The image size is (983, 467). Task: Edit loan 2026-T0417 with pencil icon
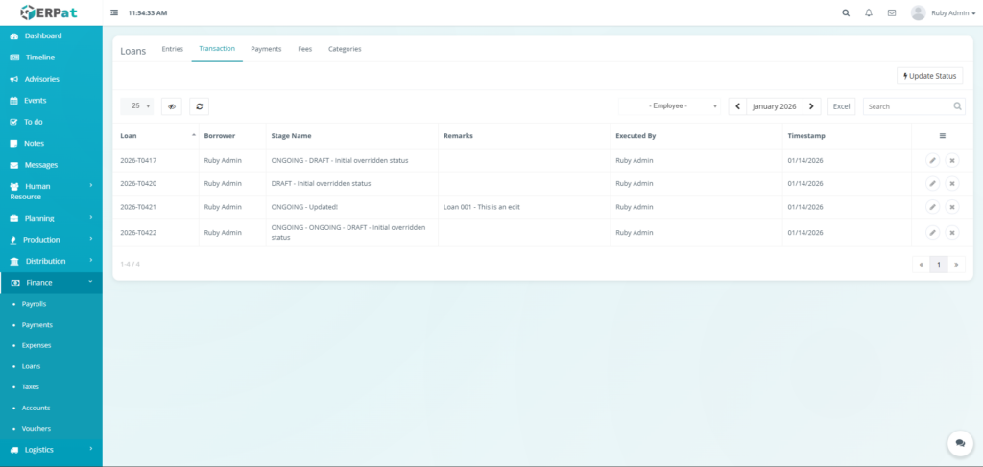point(932,160)
